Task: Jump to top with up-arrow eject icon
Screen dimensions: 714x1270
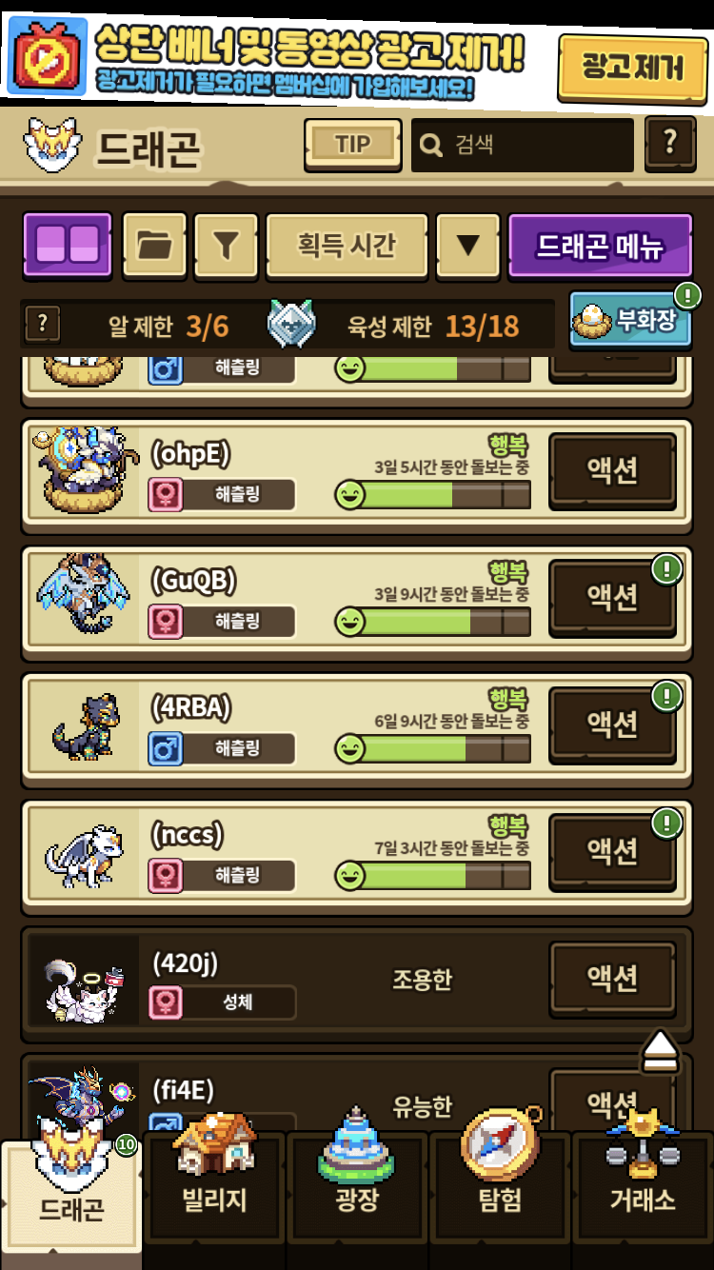Action: (x=660, y=1052)
